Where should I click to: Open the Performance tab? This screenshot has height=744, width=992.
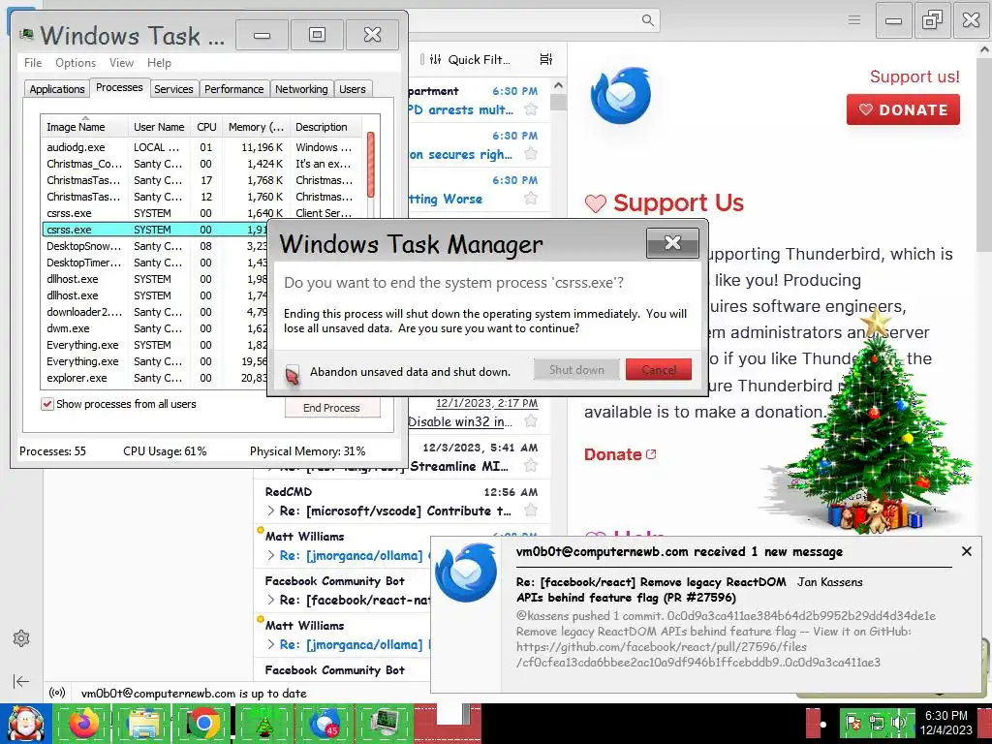234,89
